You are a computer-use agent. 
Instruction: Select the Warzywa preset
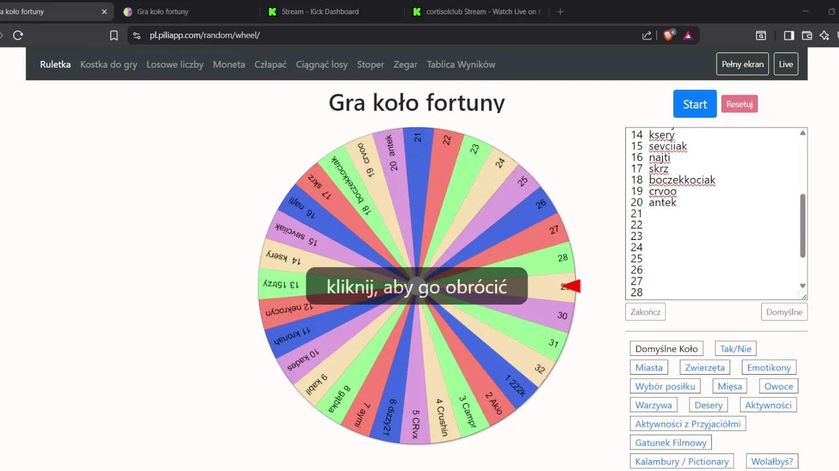click(x=654, y=405)
